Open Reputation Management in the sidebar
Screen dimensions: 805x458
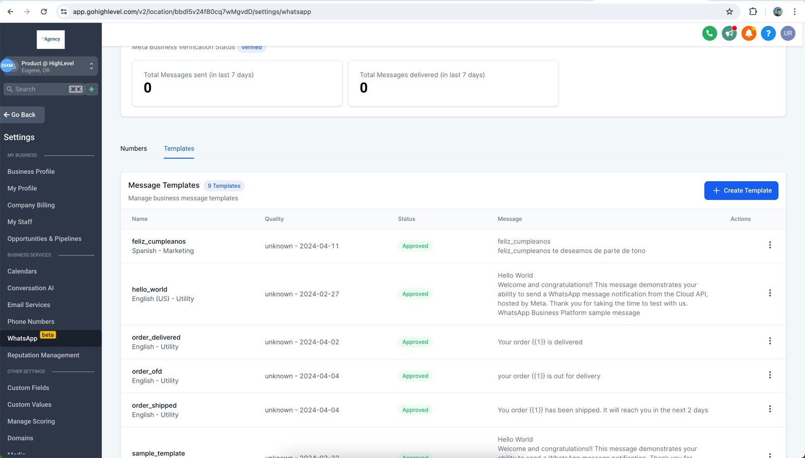click(x=43, y=355)
